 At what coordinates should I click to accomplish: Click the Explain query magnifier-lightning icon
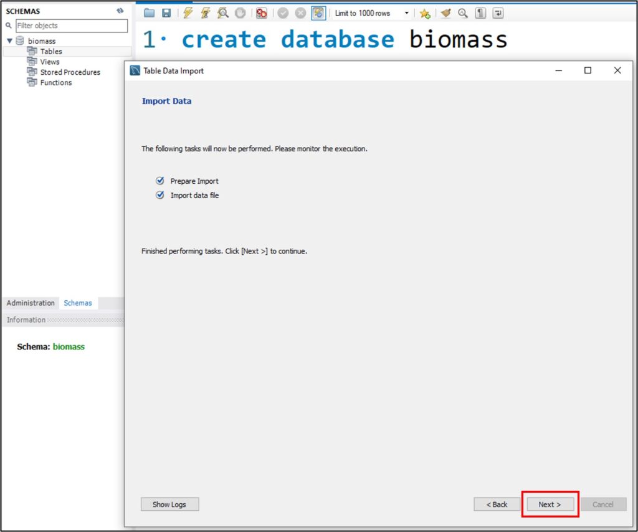tap(222, 13)
